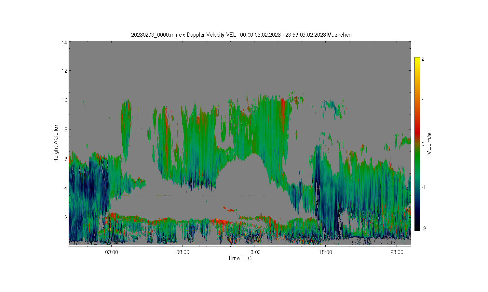This screenshot has height=292, width=488.
Task: Click the height axis value 12
Action: point(64,71)
